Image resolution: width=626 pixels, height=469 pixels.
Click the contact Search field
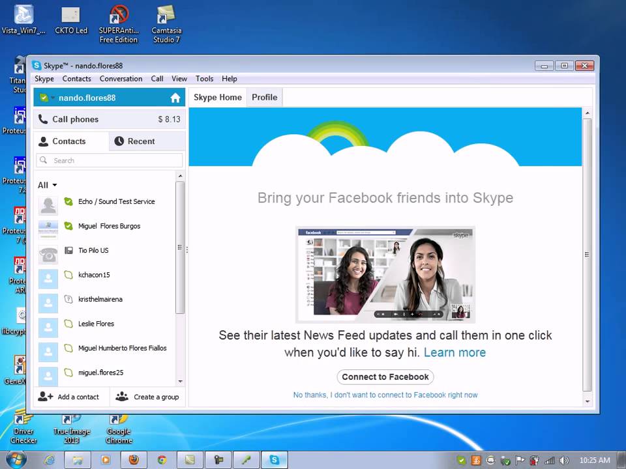pos(110,160)
